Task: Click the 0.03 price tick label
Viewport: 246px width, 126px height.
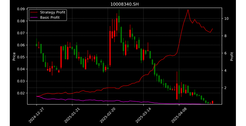Action: coord(21,81)
